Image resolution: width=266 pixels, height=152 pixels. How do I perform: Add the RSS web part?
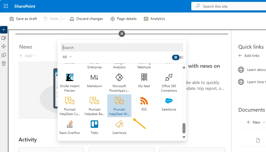coord(144,104)
